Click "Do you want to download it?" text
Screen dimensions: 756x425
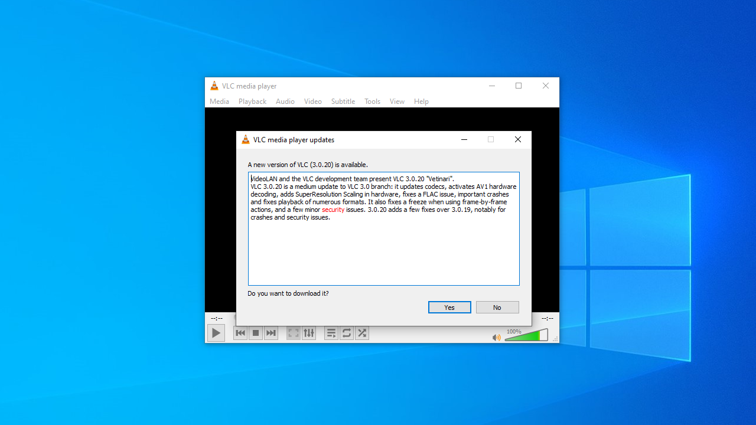coord(288,293)
